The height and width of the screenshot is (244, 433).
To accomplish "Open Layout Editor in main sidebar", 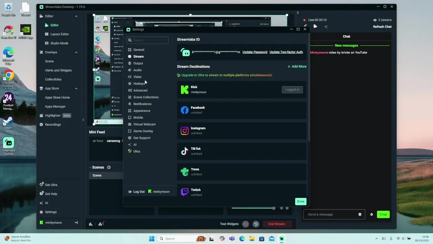I will [60, 34].
